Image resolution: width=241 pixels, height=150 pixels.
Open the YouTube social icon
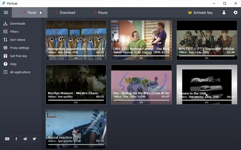pos(7,139)
